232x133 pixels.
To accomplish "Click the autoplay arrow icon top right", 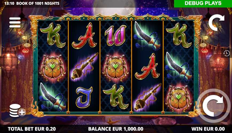I will click(216, 22).
